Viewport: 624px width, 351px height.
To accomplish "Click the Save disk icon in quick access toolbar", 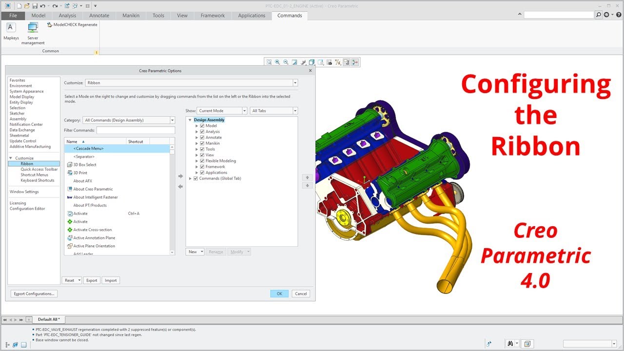I will pos(35,6).
